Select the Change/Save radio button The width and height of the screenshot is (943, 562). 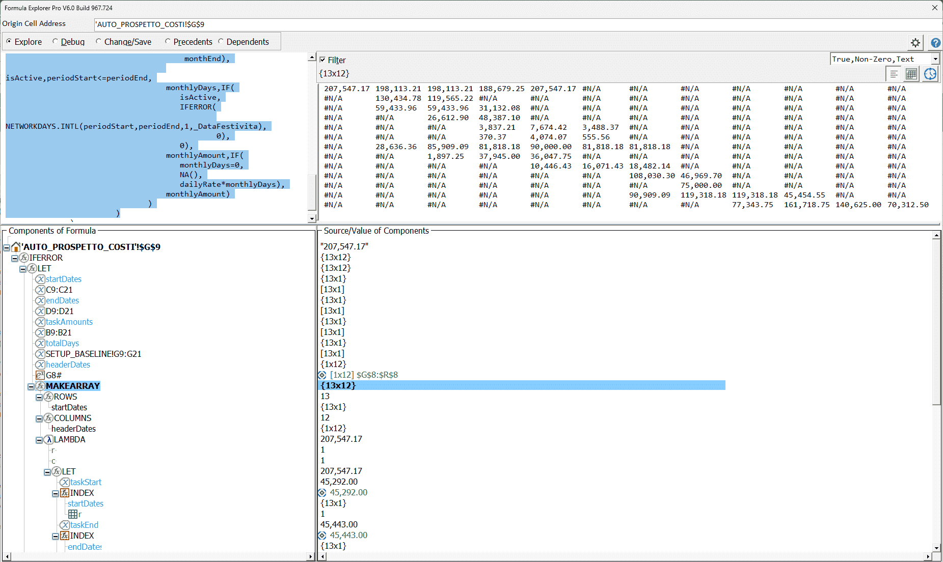[x=98, y=41]
